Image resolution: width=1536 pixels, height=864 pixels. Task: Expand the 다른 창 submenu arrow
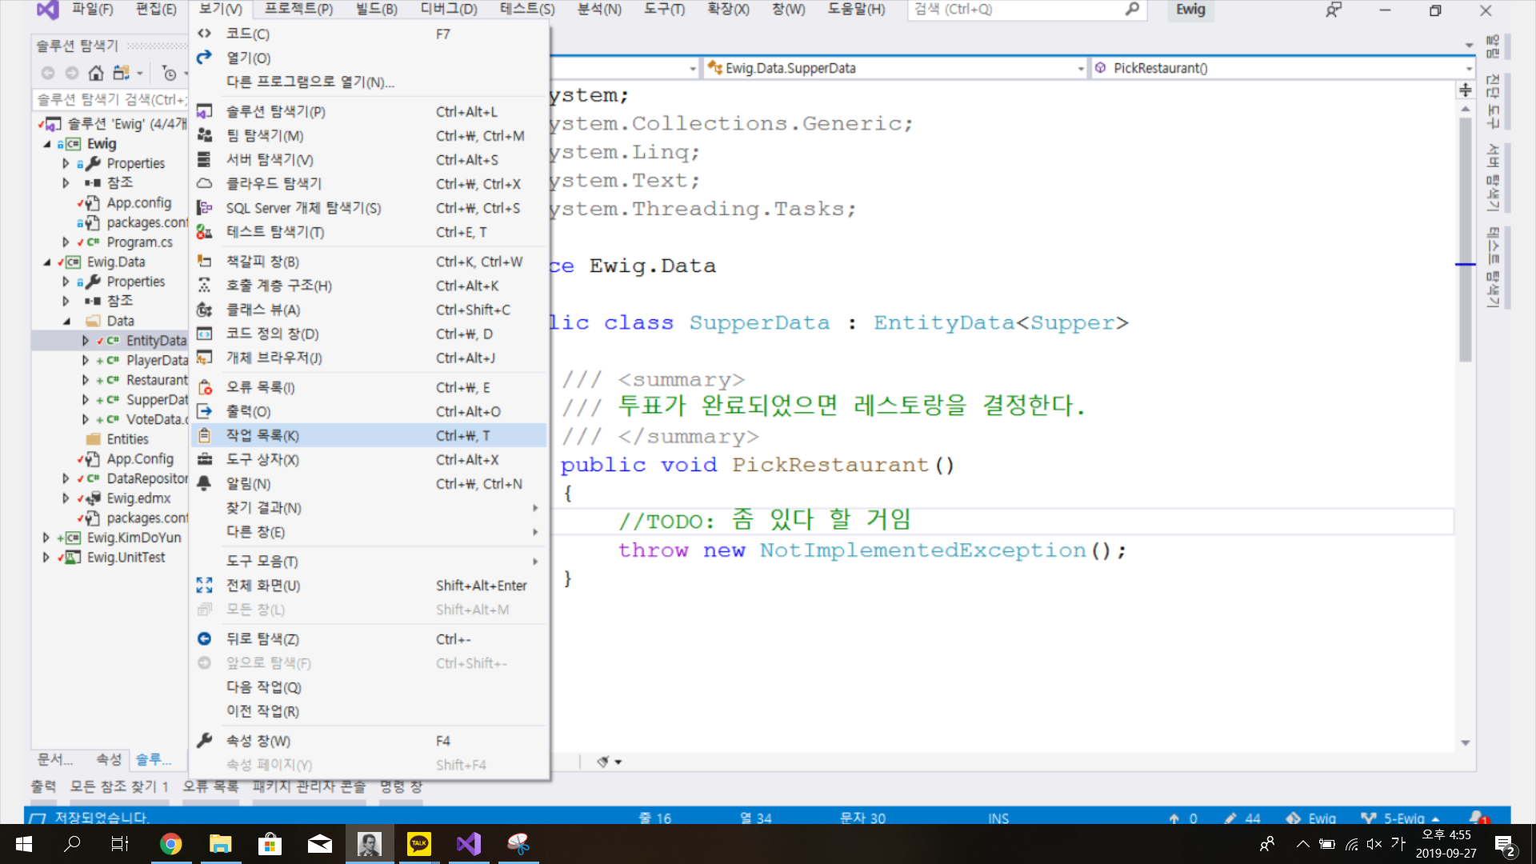(x=535, y=532)
